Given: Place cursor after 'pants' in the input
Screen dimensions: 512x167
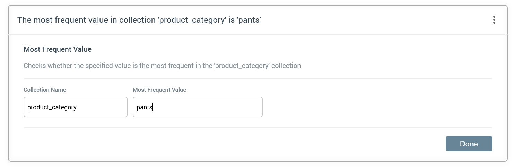Looking at the screenshot, I should click(153, 107).
